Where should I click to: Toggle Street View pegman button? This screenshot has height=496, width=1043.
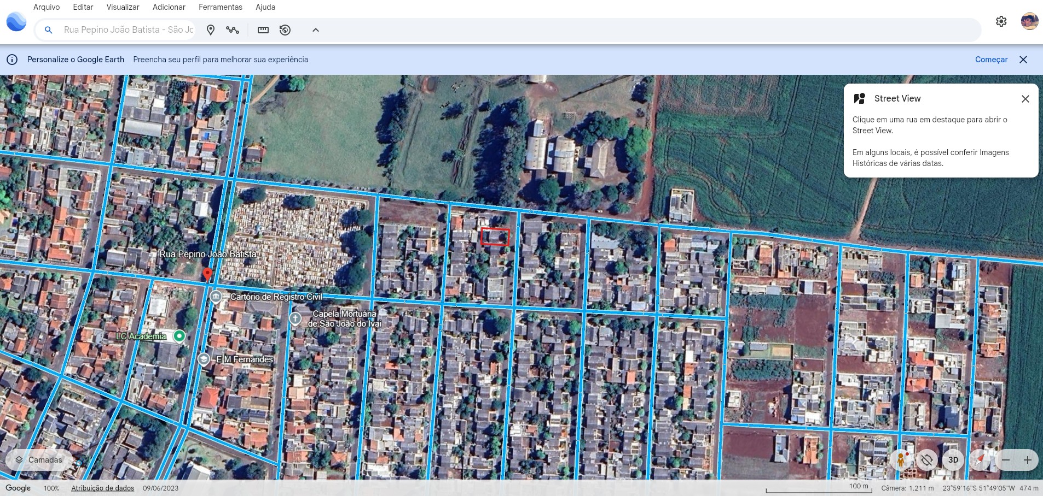(x=901, y=460)
